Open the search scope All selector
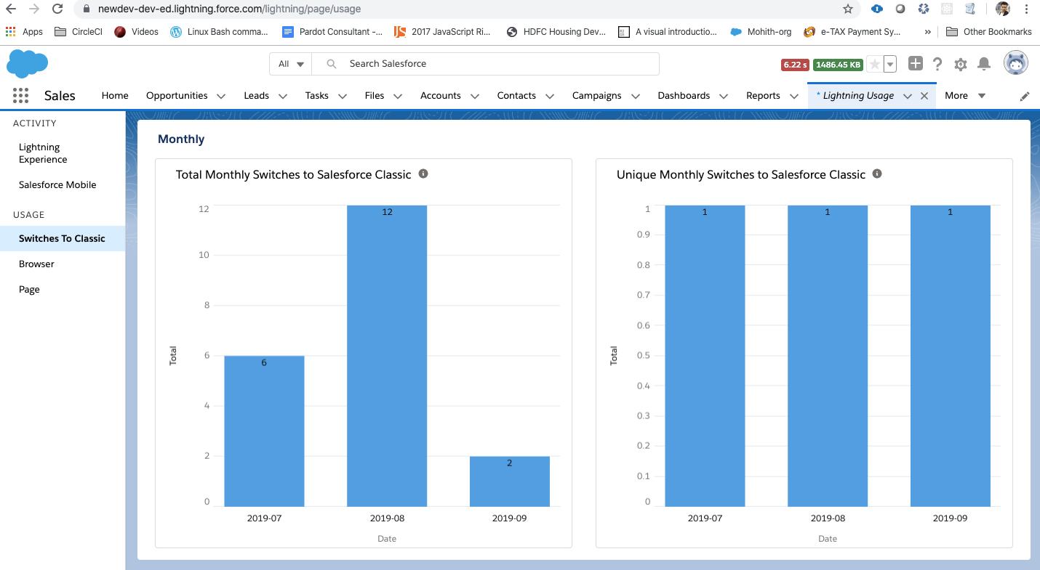 pos(289,64)
